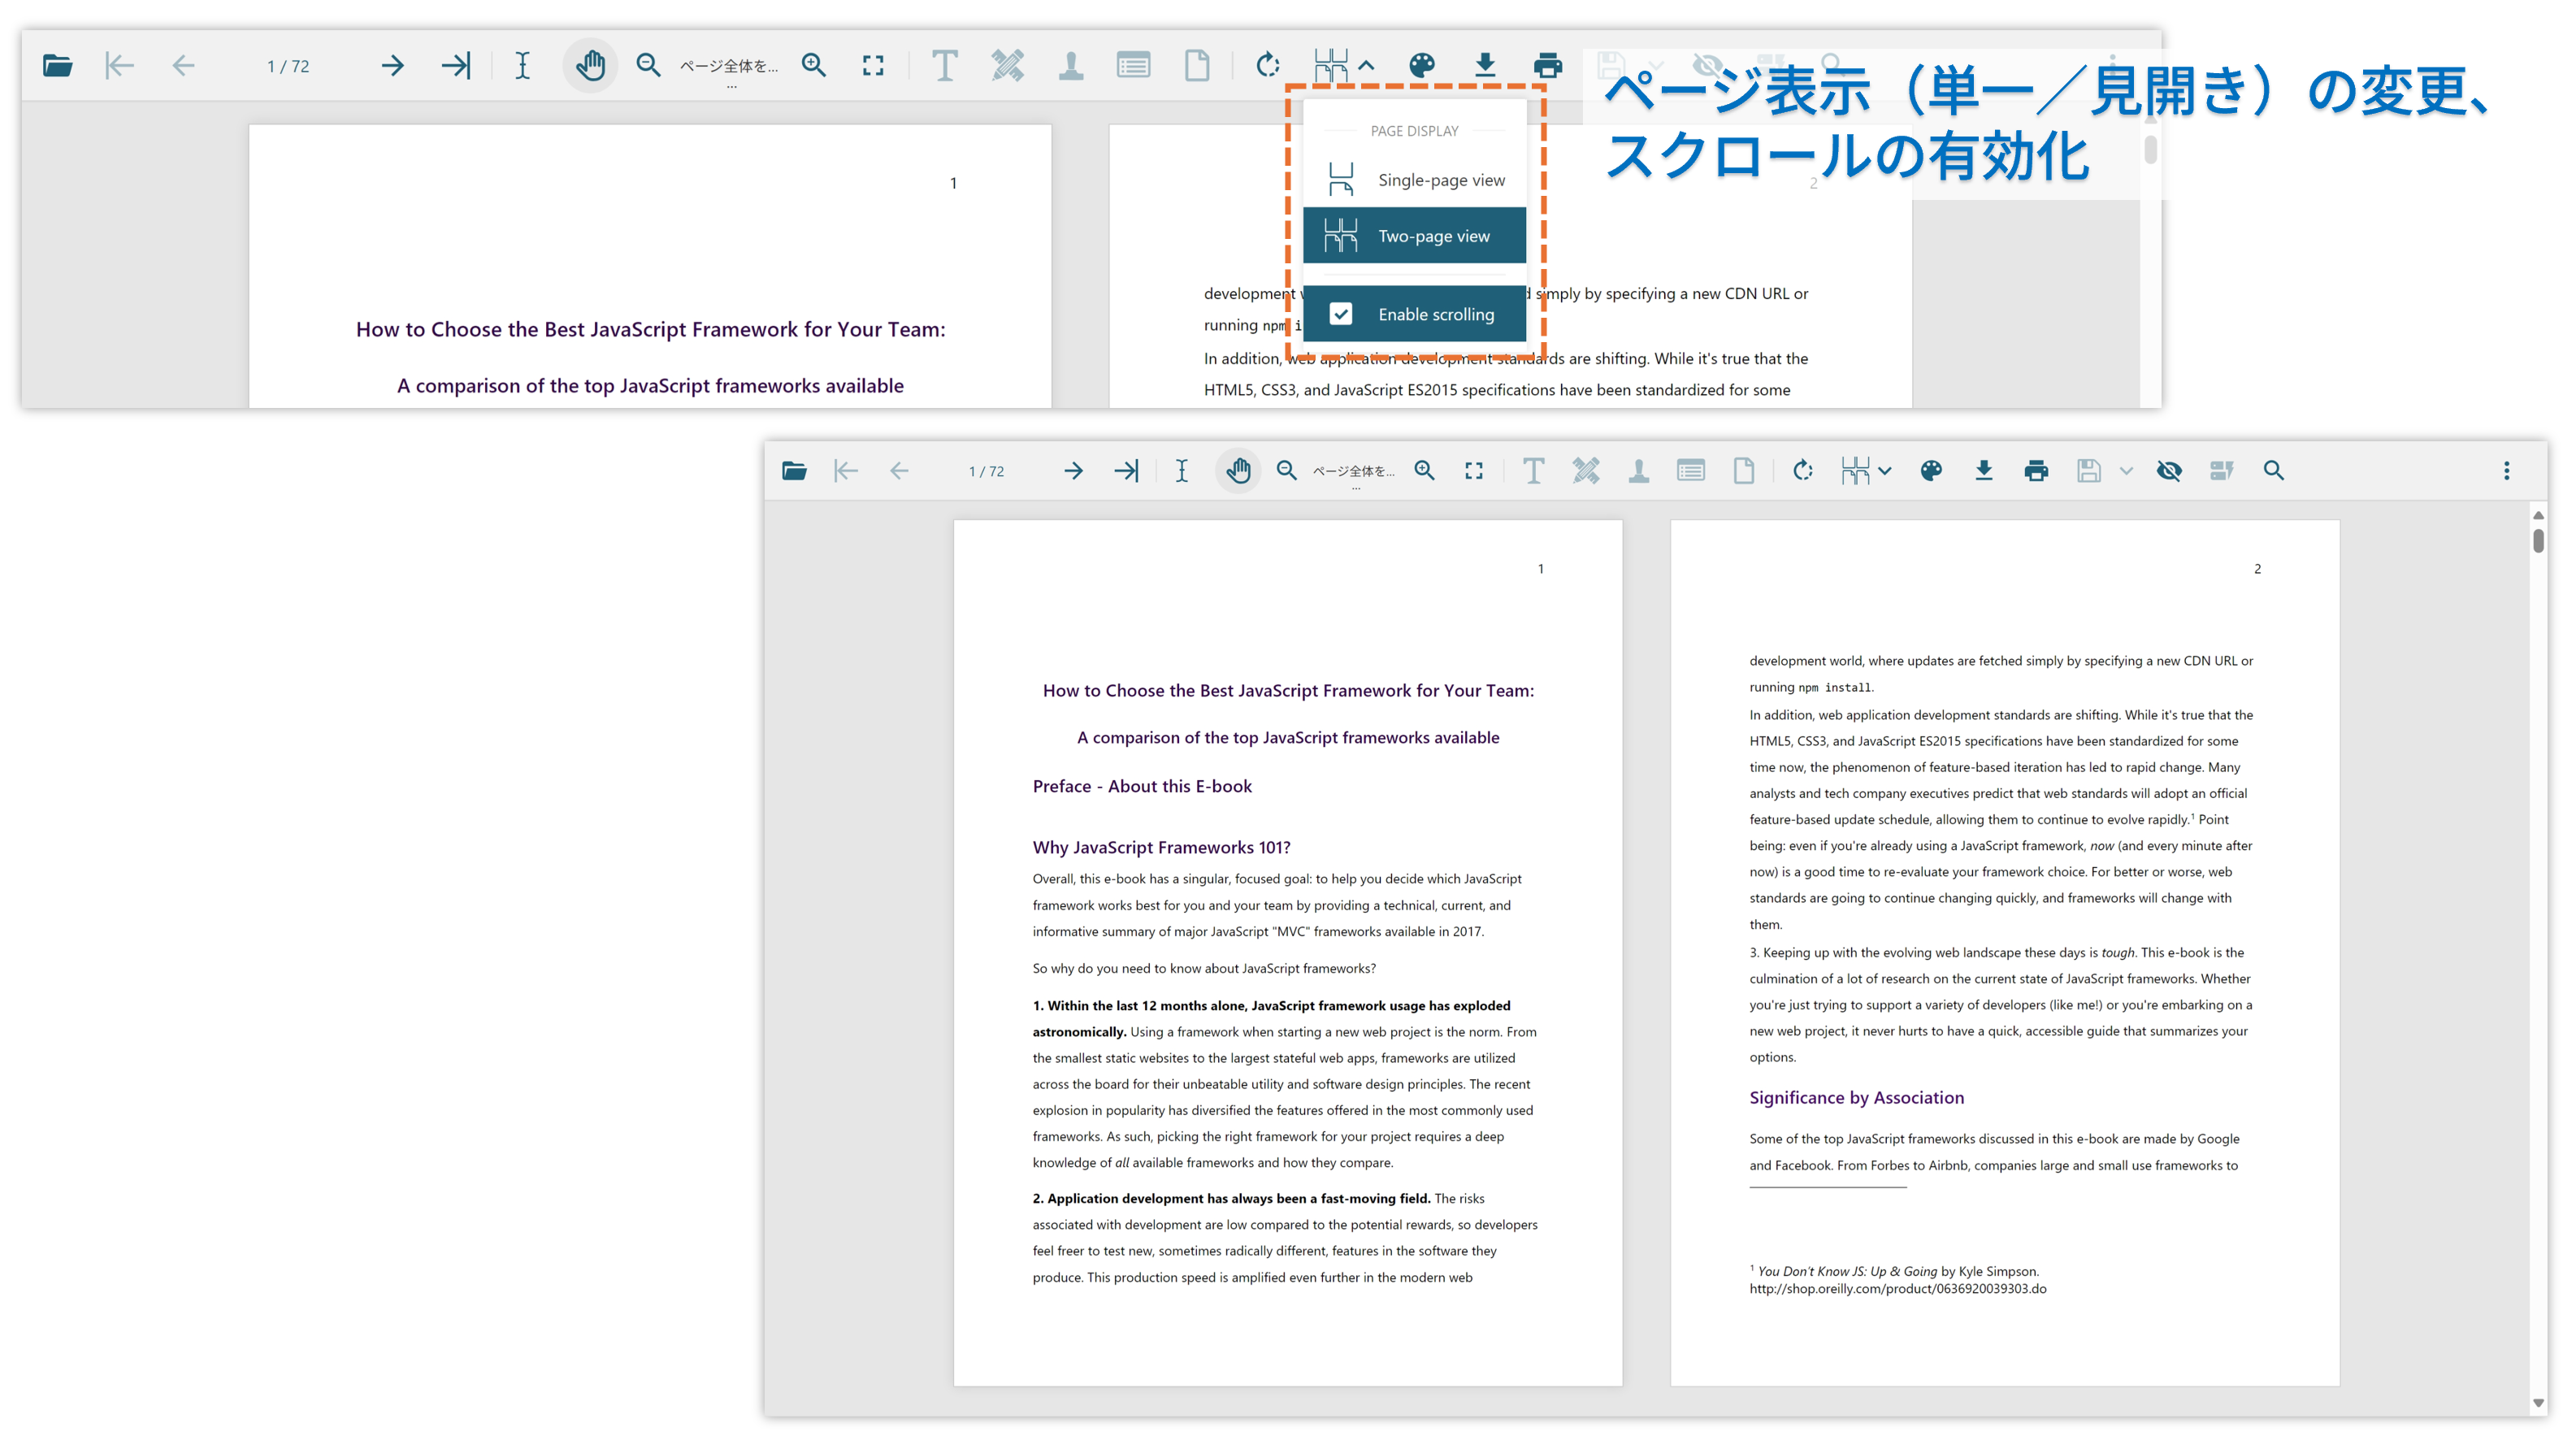Expand page display chevron in lower viewer

point(1885,471)
